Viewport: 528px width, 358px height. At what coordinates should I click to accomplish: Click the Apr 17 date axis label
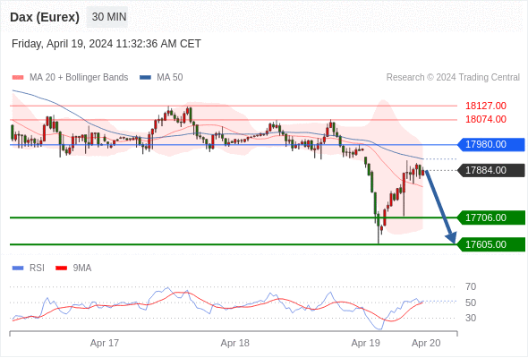tap(105, 343)
